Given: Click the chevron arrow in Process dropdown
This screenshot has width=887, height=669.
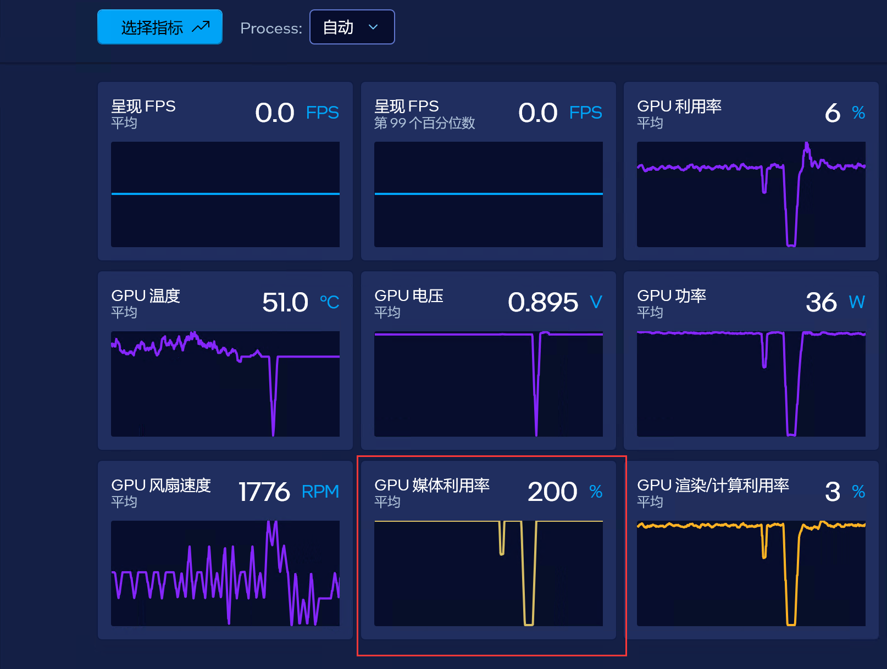Looking at the screenshot, I should point(373,27).
